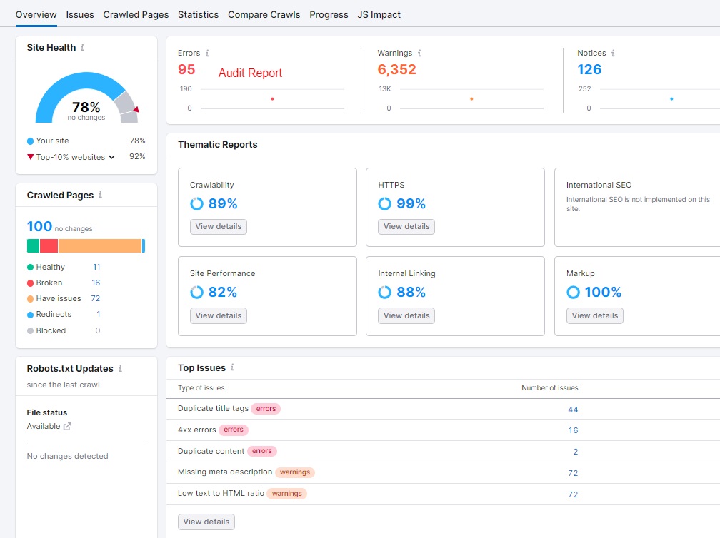Viewport: 720px width, 538px height.
Task: Open the 72 missing meta description link
Action: pos(573,472)
